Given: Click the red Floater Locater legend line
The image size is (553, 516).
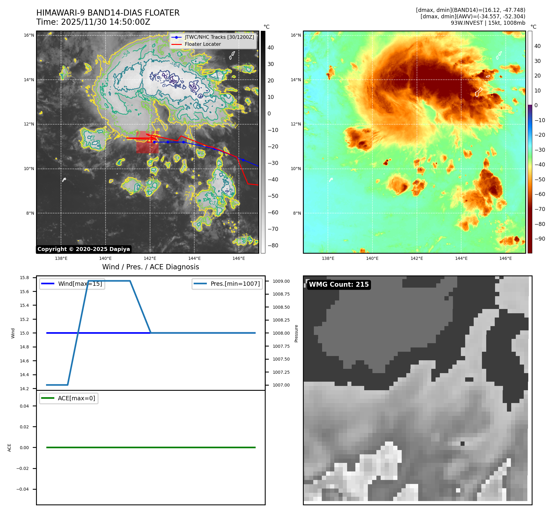Looking at the screenshot, I should click(177, 44).
